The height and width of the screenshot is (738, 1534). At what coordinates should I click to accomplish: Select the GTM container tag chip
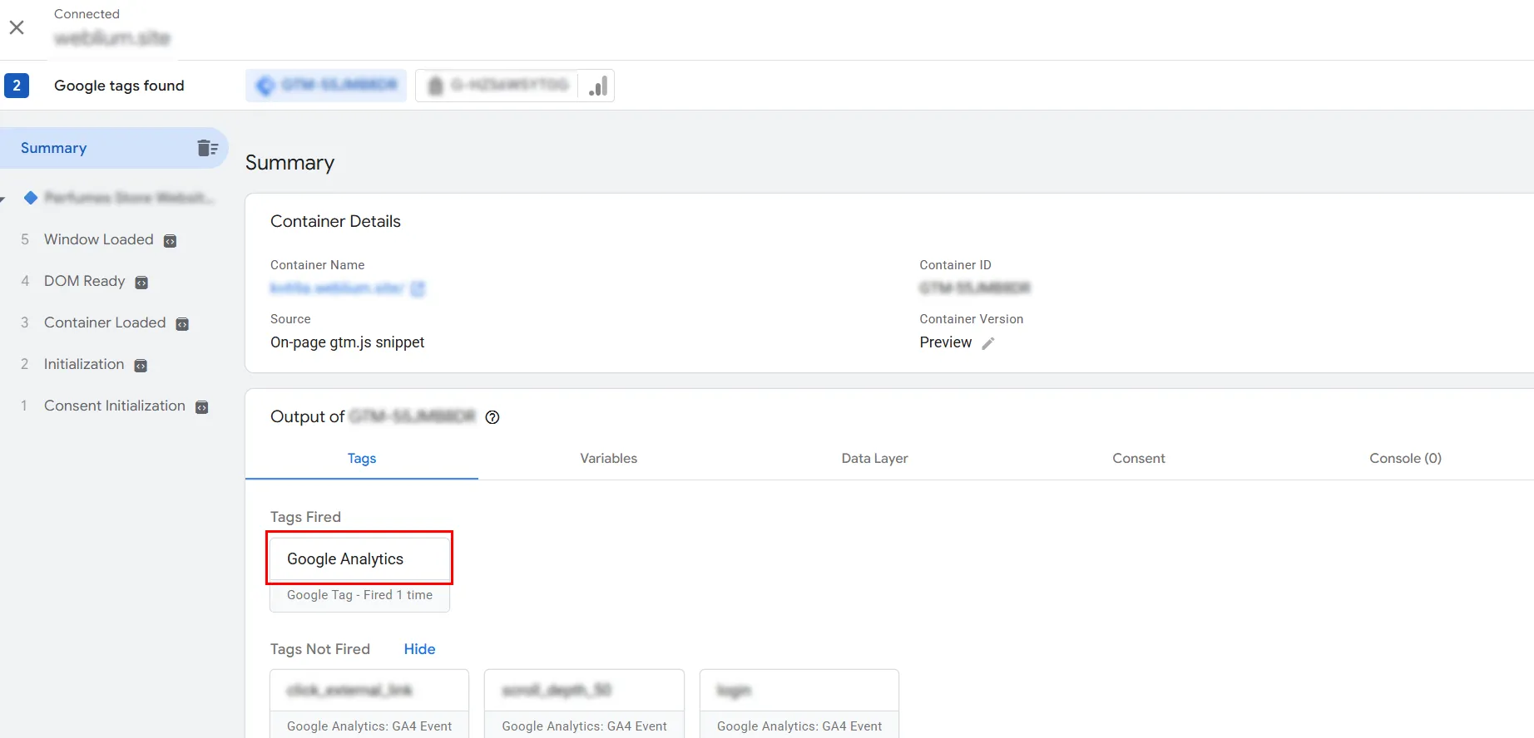click(326, 86)
